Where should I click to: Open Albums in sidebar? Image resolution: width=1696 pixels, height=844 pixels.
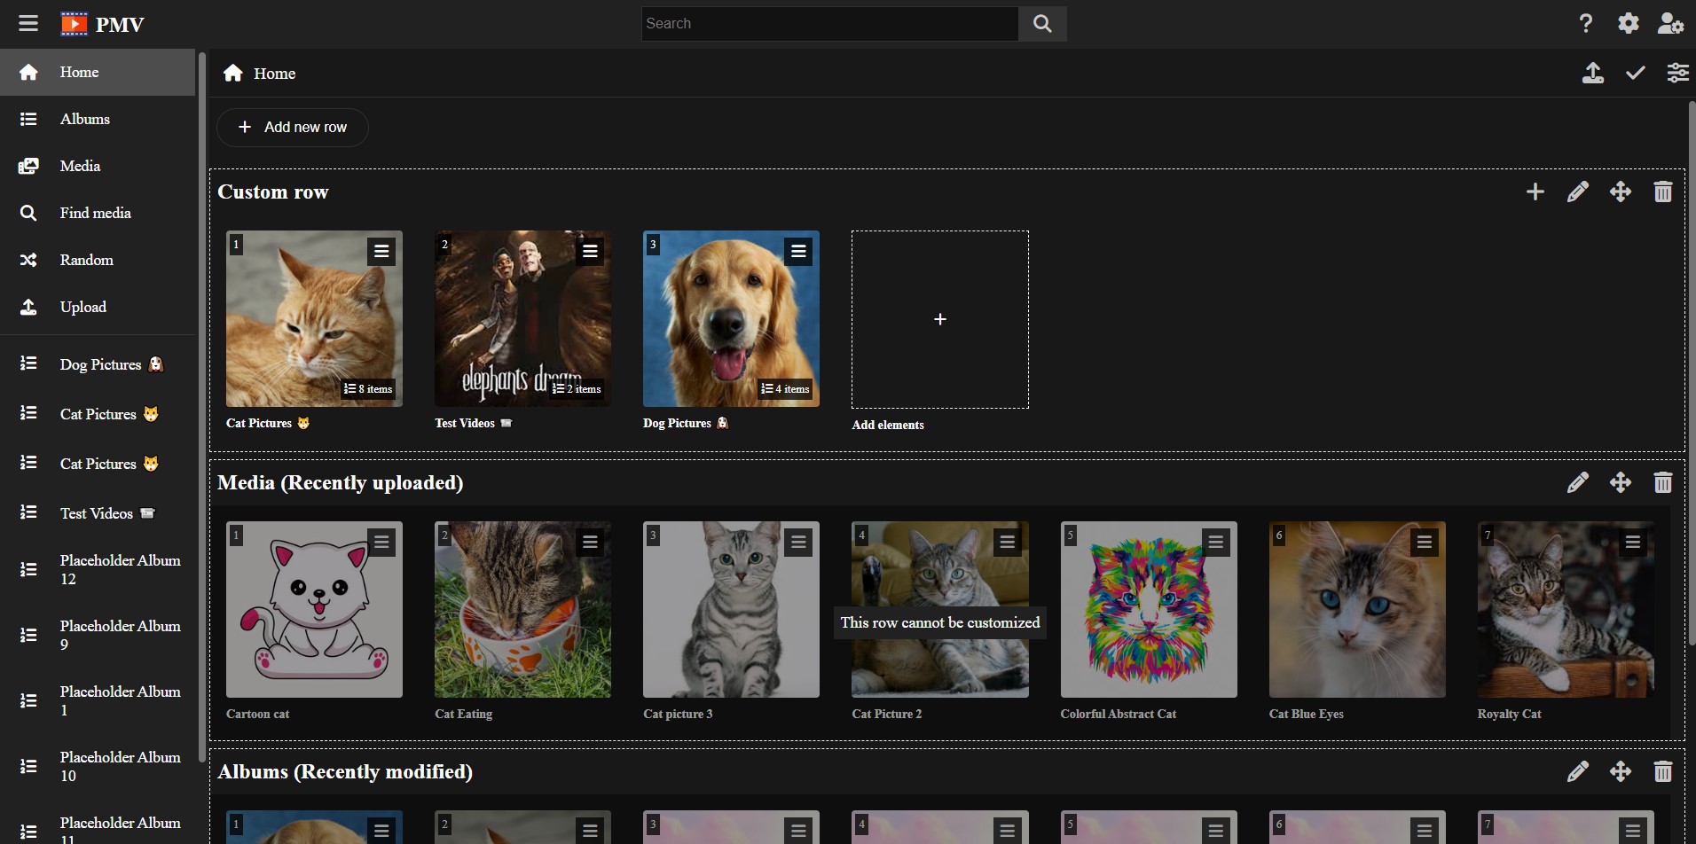(x=98, y=119)
